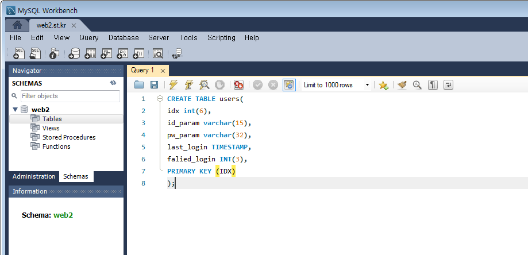Open the find panel magnifier icon
528x255 pixels.
417,85
